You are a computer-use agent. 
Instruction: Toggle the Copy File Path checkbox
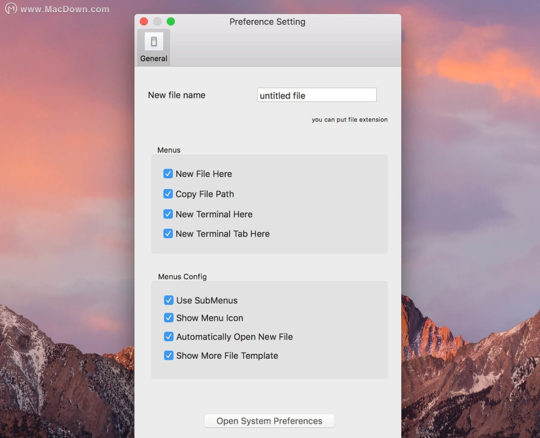pos(168,194)
